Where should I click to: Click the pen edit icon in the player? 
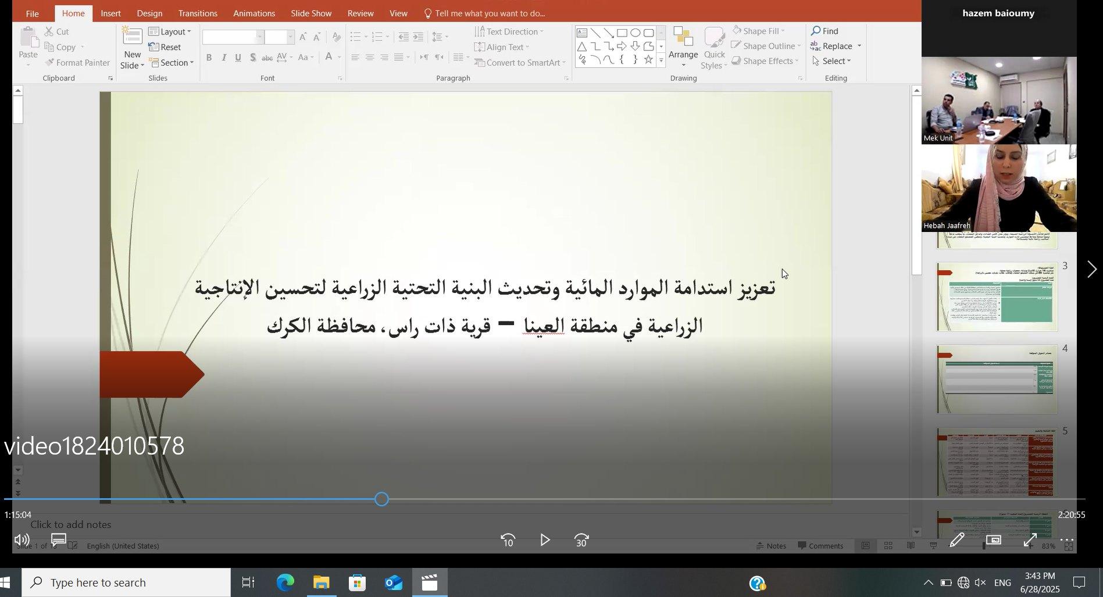[957, 540]
